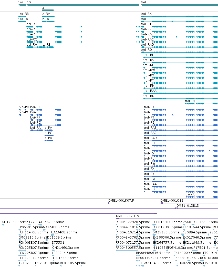The image size is (218, 267).
Task: Click clone DME1-001K07.R
Action: pyautogui.click(x=121, y=201)
